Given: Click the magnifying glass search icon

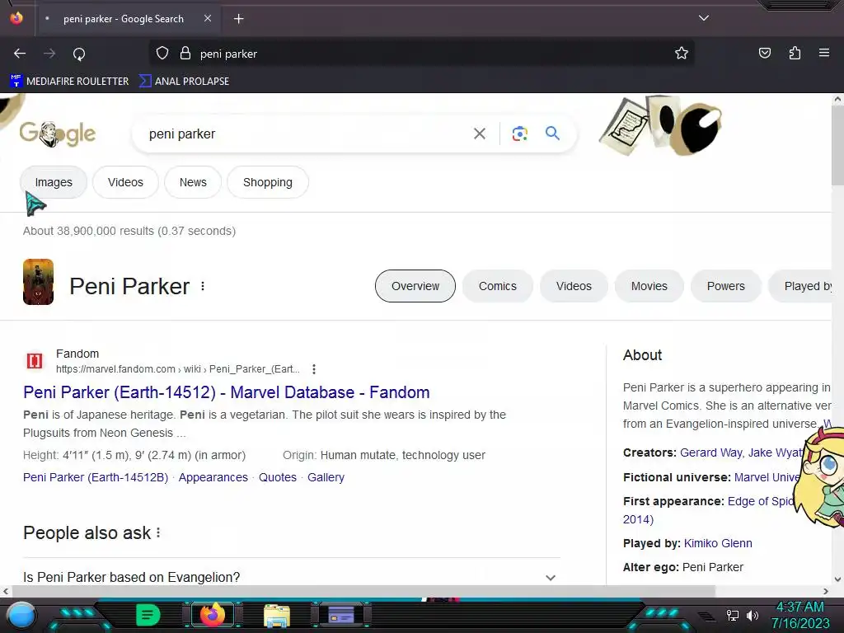Looking at the screenshot, I should pos(552,133).
